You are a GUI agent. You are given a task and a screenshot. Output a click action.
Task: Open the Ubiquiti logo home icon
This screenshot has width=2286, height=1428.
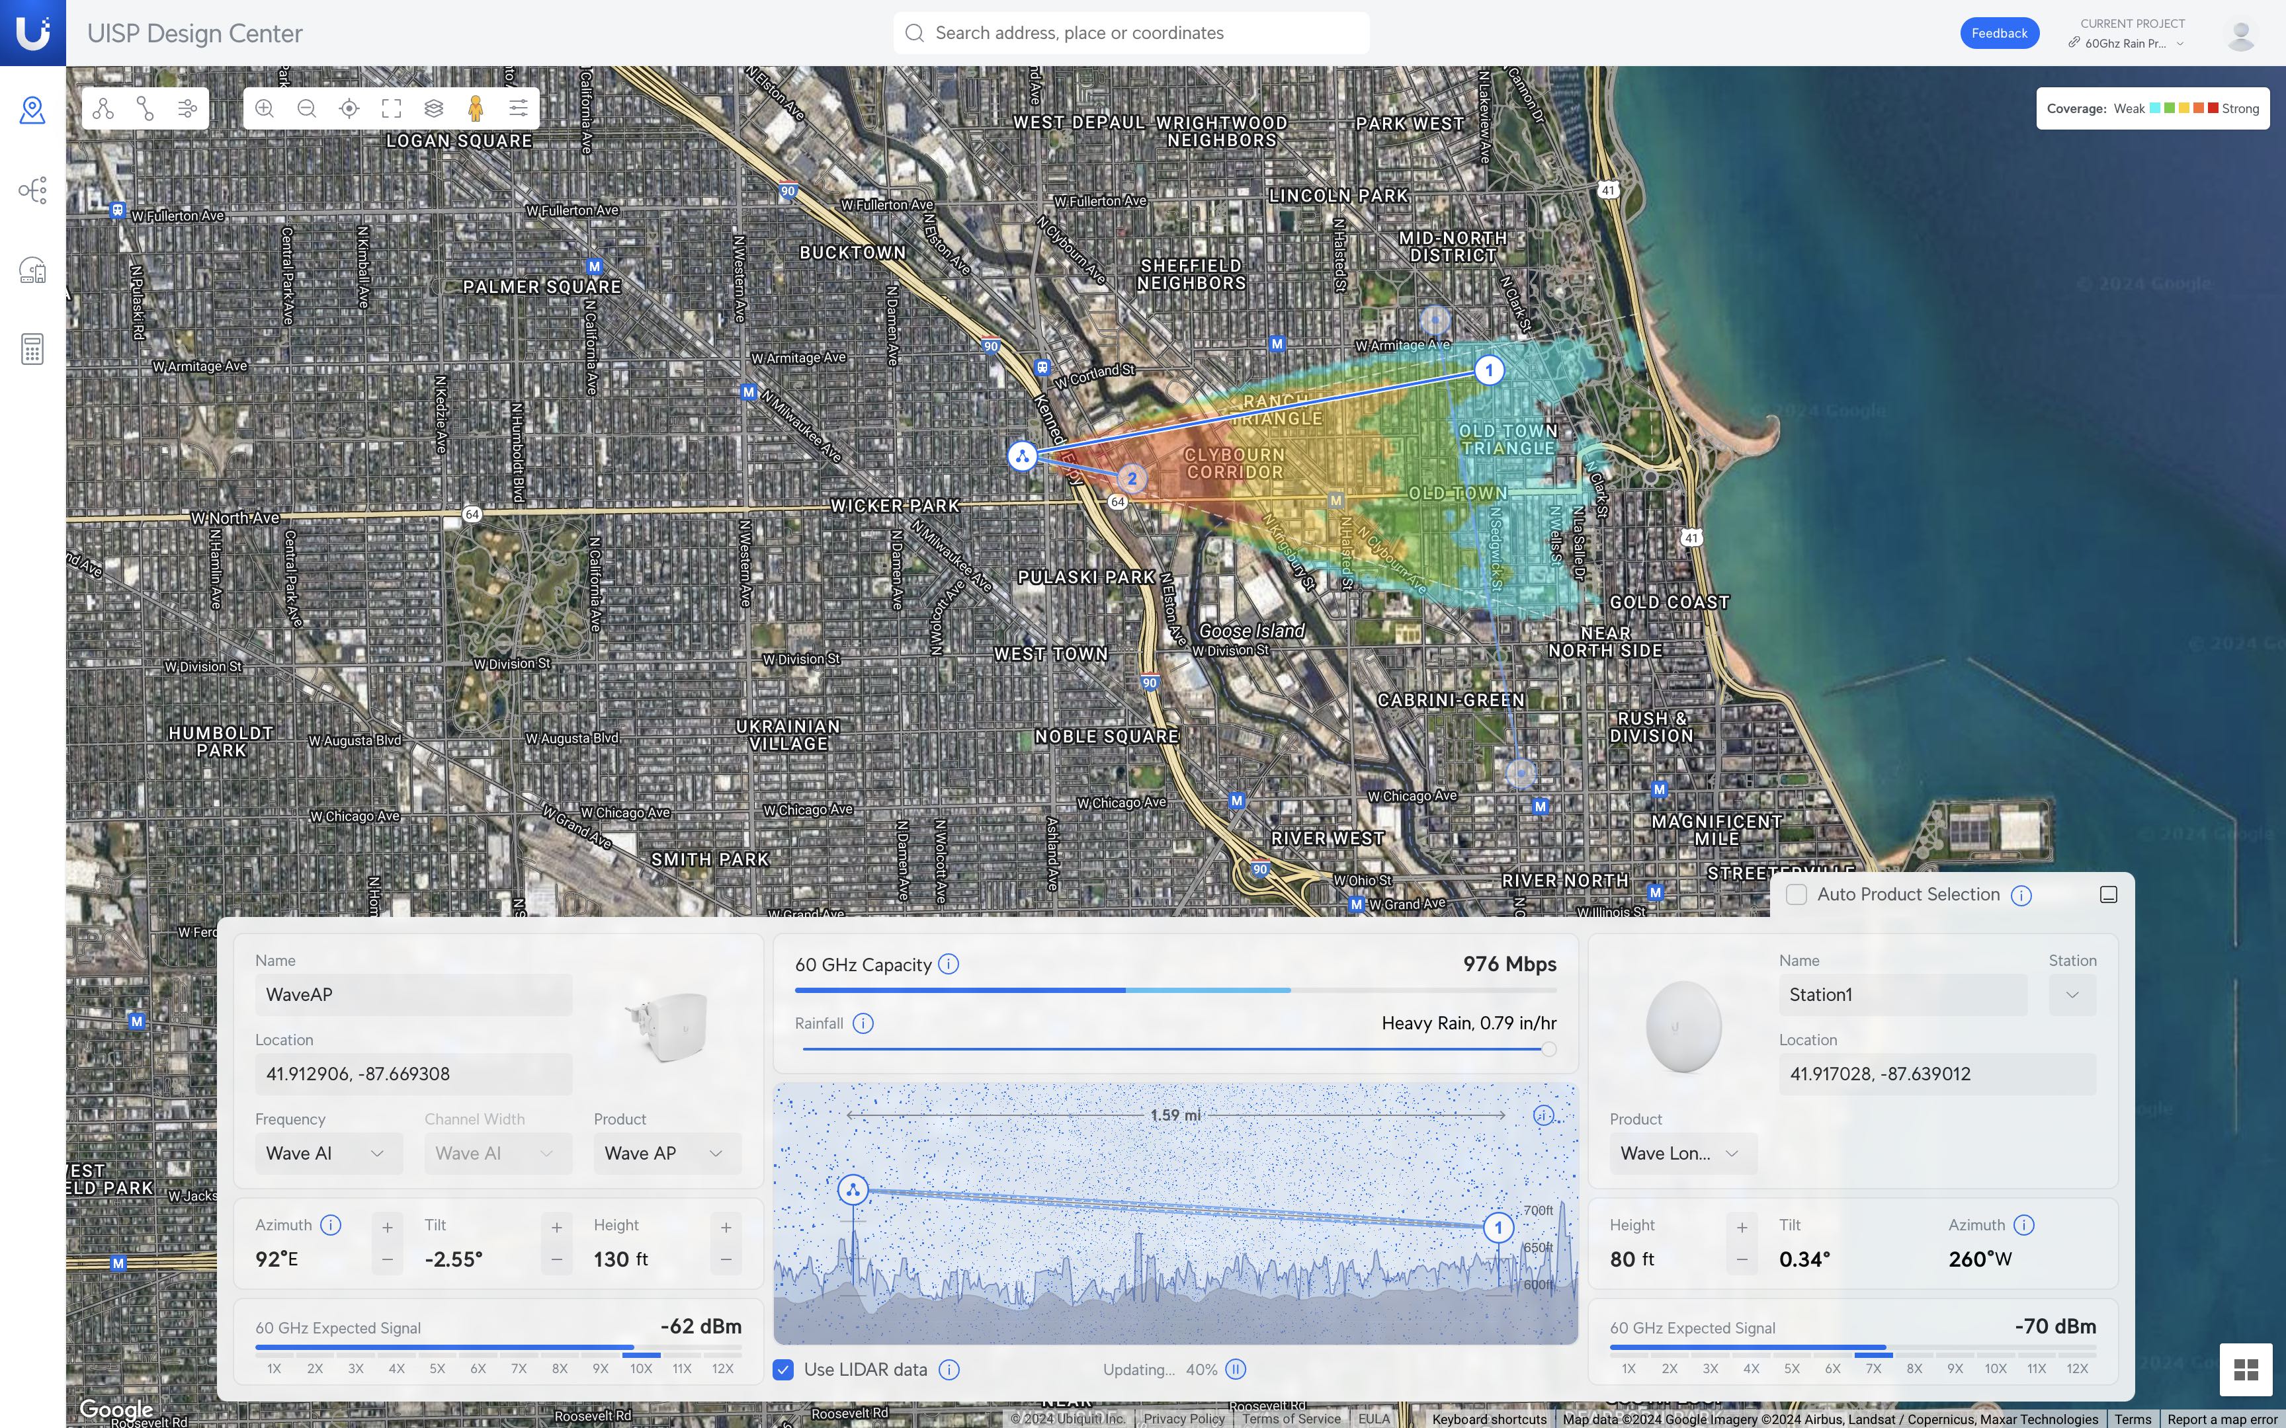click(x=33, y=33)
